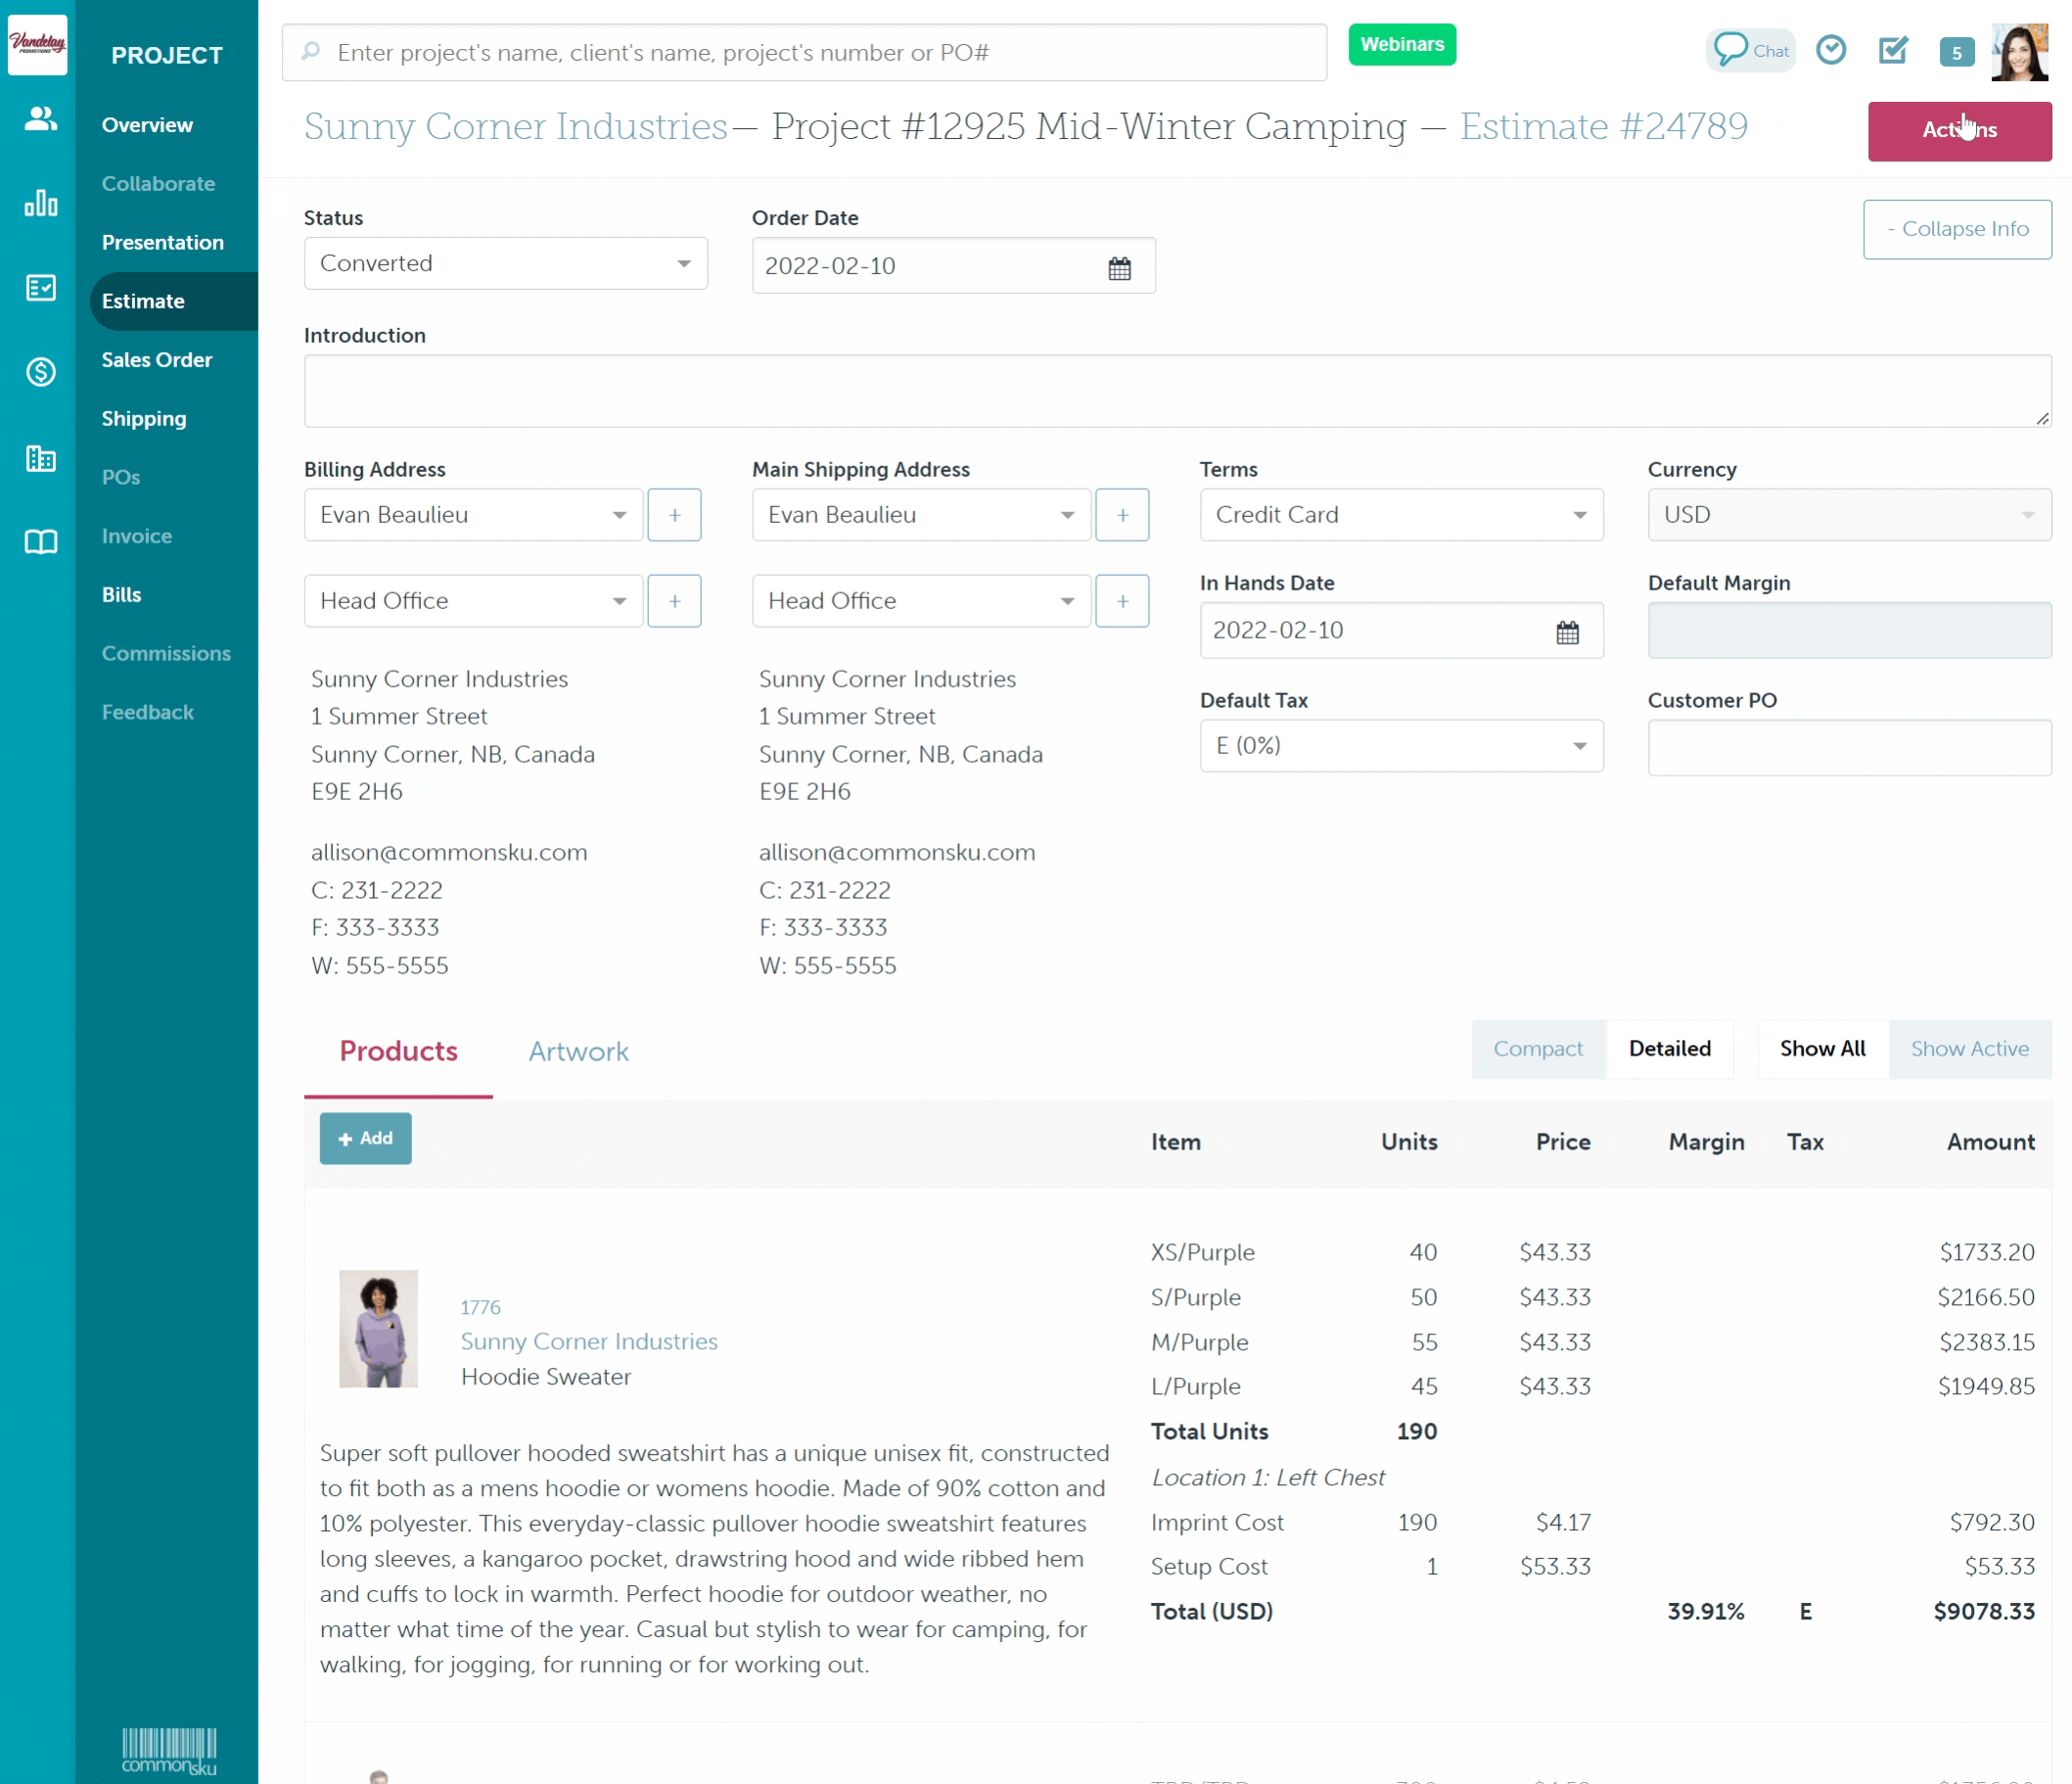Screen dimensions: 2072x1784
Task: Switch to Detailed view
Action: 1669,1049
